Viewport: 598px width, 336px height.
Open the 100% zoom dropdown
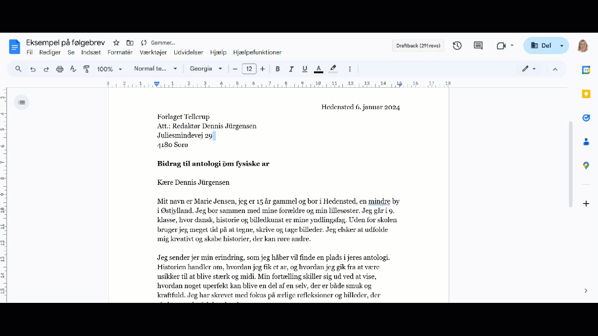(x=109, y=69)
